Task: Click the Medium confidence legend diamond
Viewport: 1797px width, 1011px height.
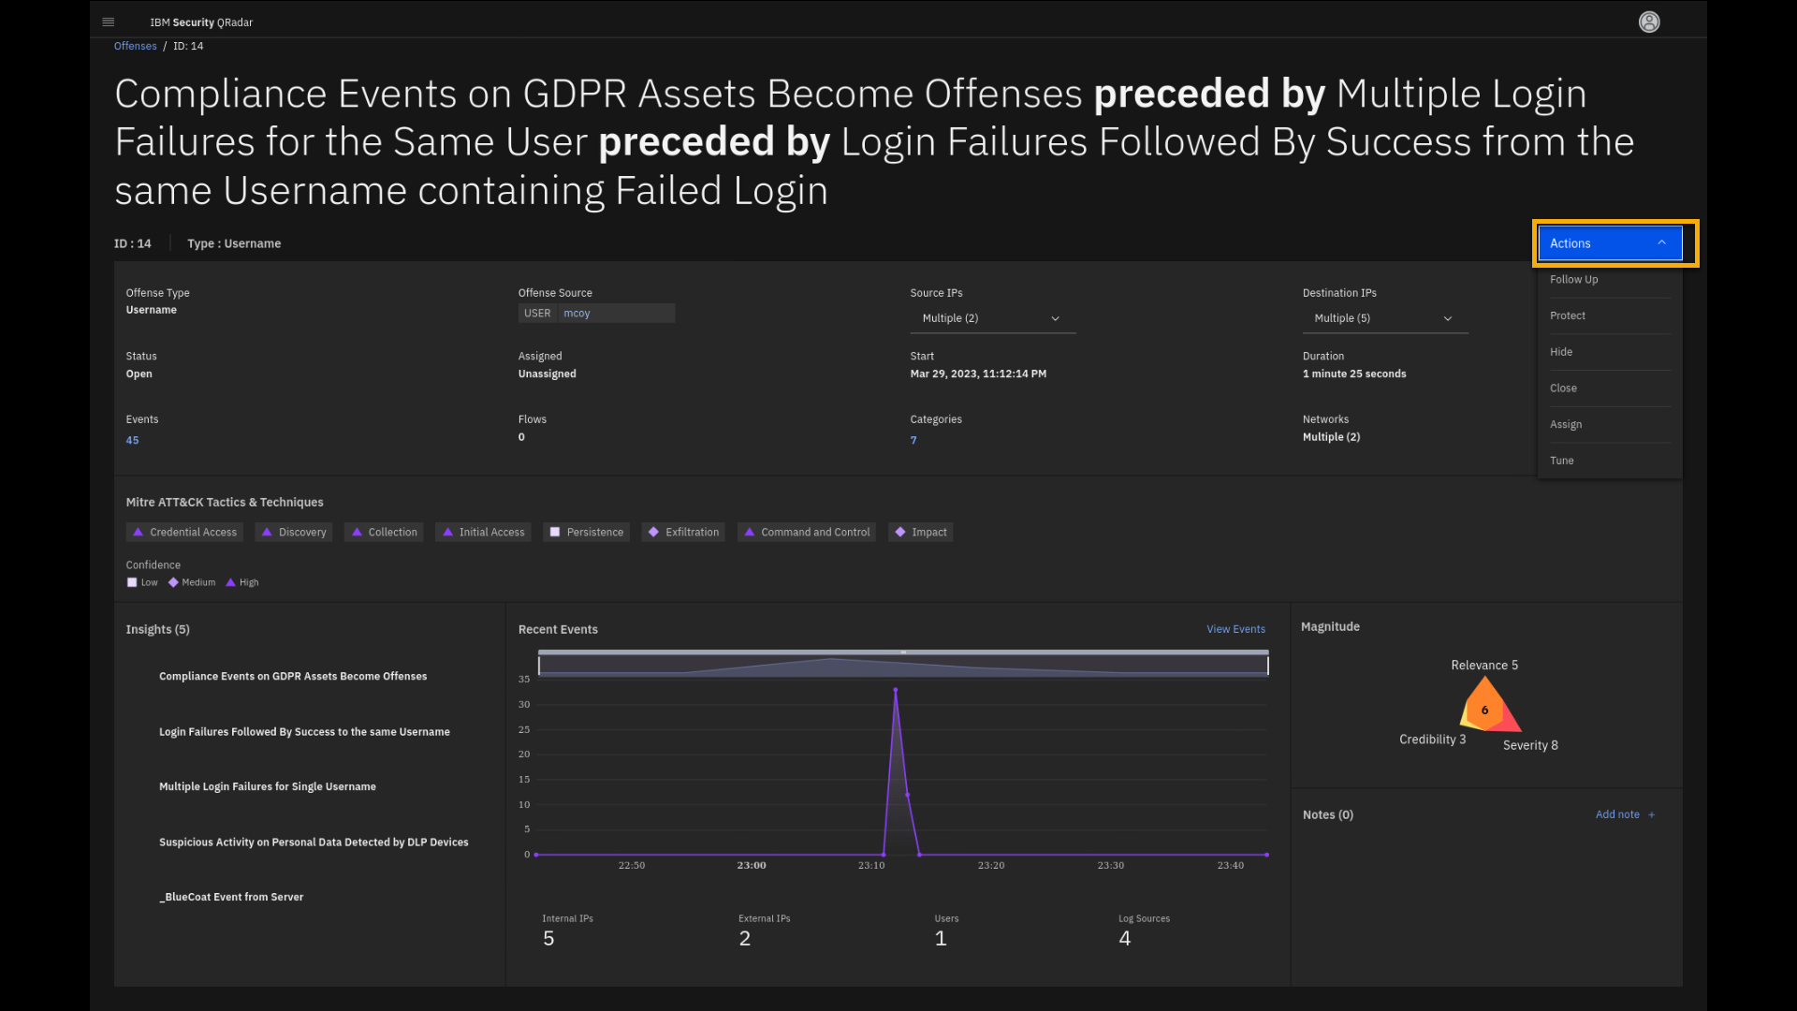Action: [173, 582]
